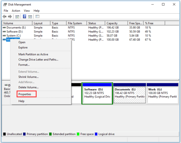Open the blue Help question-mark icon
181x143 pixels.
click(x=24, y=16)
